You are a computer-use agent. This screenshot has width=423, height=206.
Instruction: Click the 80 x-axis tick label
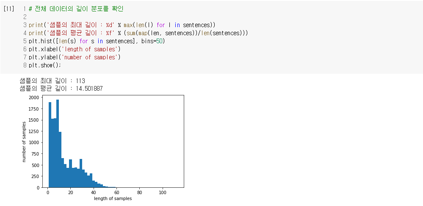[139, 192]
